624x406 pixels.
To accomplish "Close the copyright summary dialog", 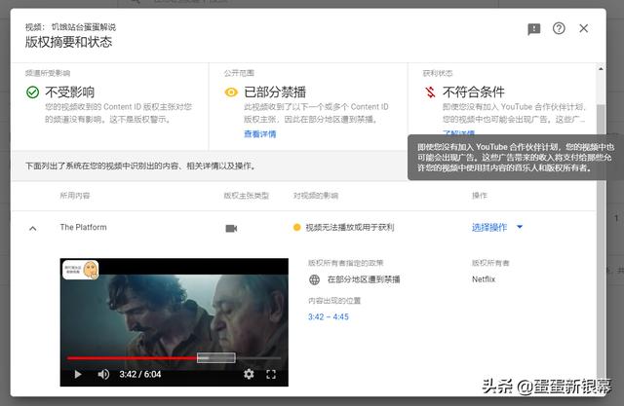I will pos(583,28).
